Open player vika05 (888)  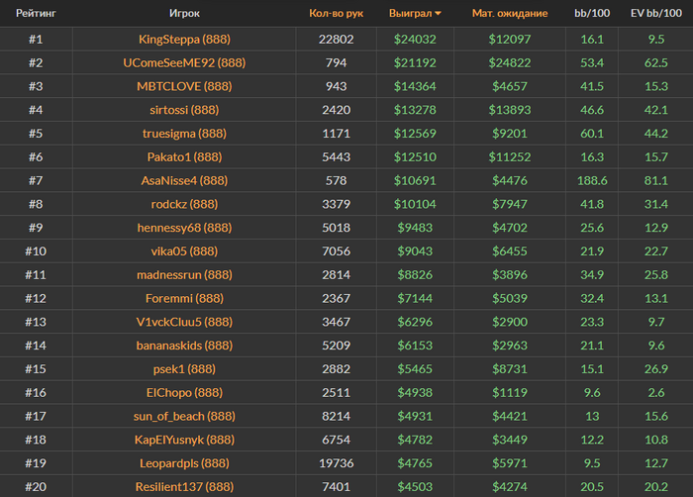click(184, 251)
